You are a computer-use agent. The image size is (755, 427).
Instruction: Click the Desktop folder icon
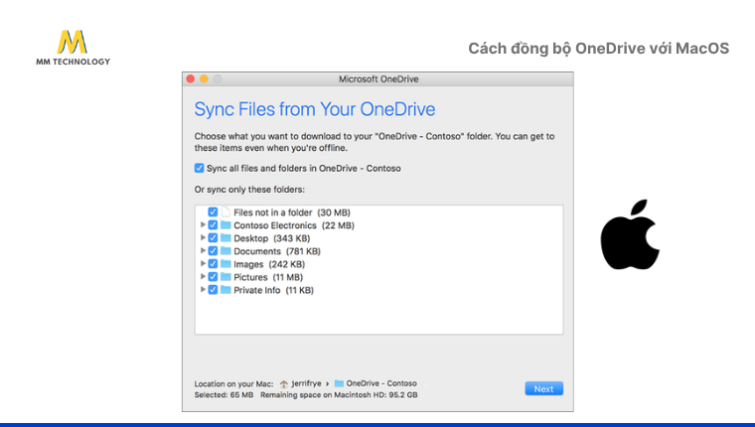point(226,237)
